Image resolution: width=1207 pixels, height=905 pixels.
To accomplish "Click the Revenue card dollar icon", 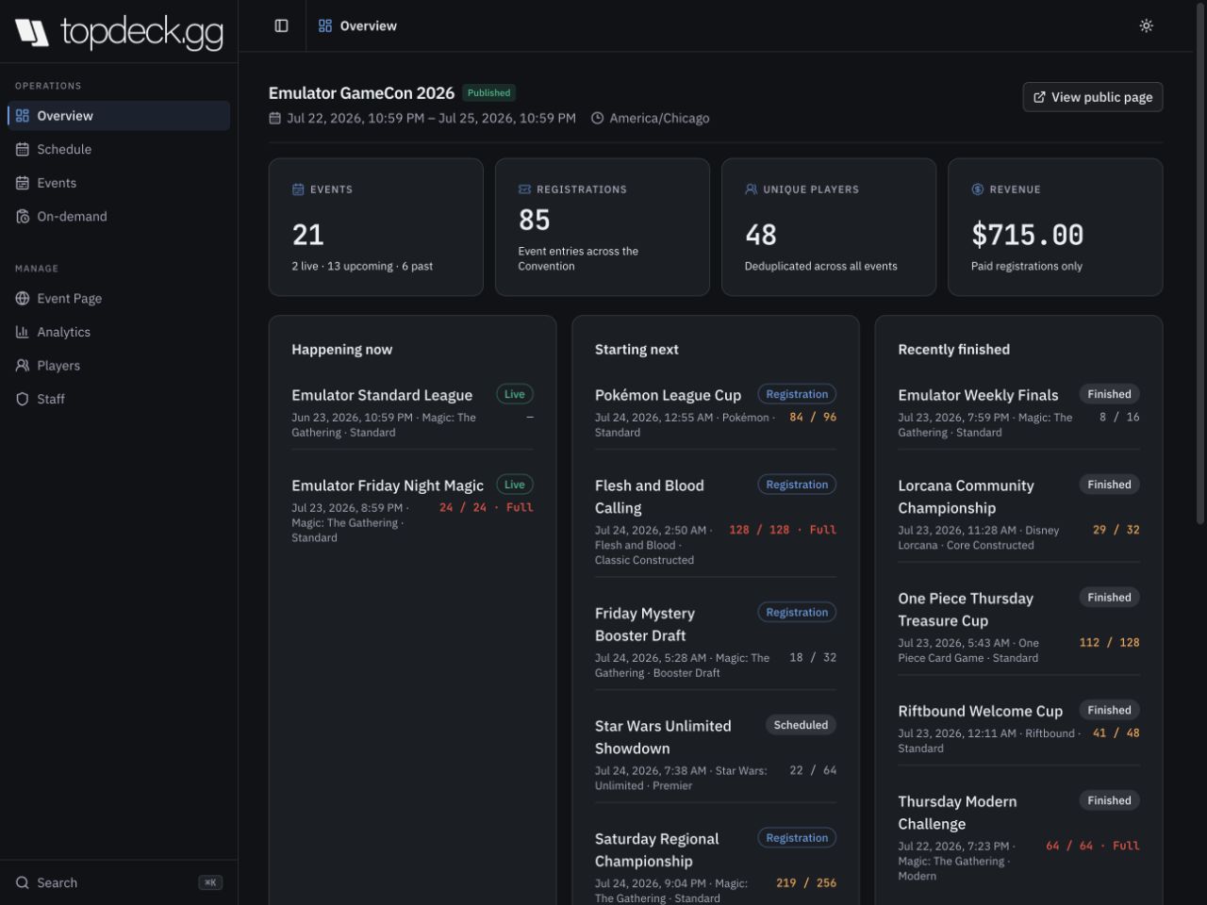I will pos(977,189).
